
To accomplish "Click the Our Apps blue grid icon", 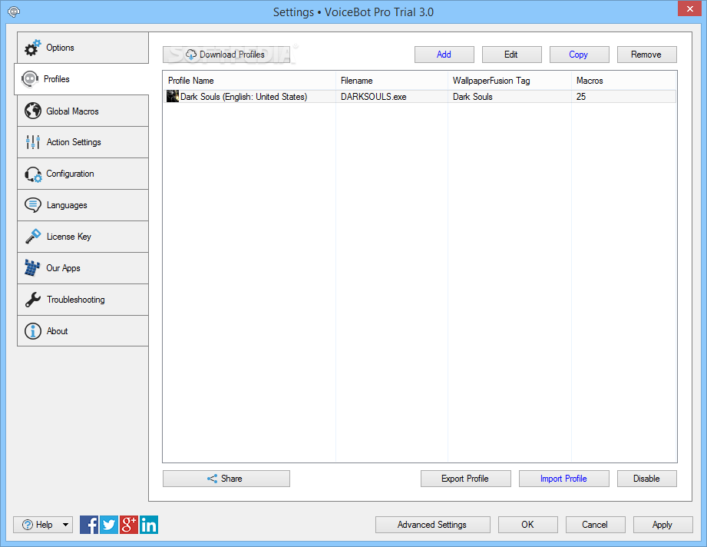I will click(x=32, y=268).
